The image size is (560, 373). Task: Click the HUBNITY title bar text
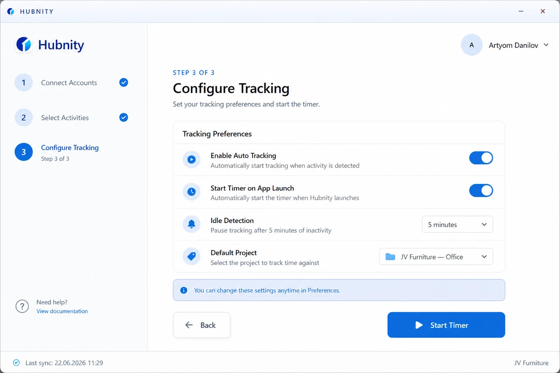point(37,11)
